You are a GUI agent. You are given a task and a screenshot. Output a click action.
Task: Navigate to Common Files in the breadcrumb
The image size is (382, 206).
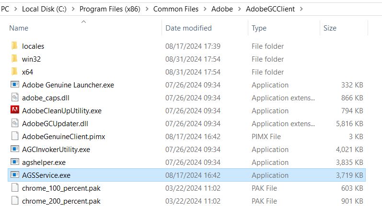tap(174, 9)
